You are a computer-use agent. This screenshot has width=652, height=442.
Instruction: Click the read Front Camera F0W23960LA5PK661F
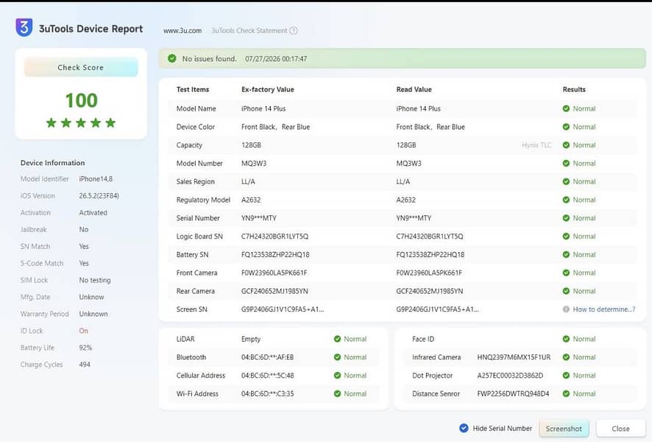[x=429, y=273]
